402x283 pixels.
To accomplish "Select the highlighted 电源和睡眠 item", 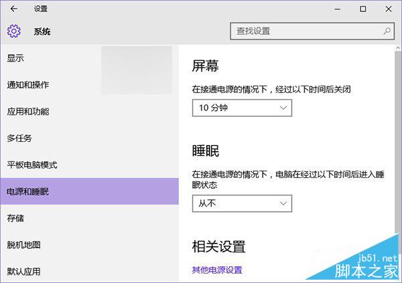I will tap(28, 192).
